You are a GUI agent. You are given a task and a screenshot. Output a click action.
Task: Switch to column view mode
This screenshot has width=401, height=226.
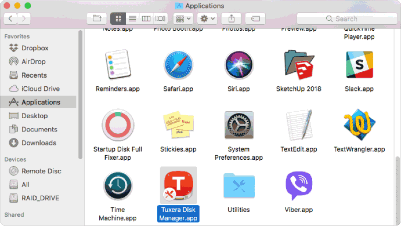(146, 19)
